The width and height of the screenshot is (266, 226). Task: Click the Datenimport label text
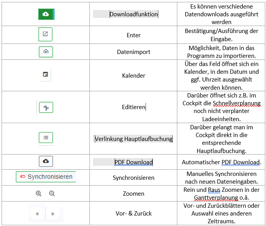pos(134,52)
